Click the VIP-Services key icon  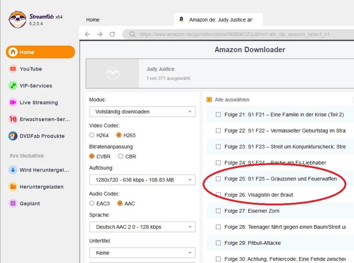(x=13, y=85)
